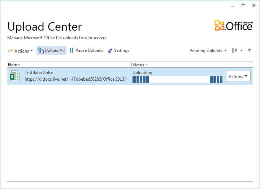The height and width of the screenshot is (189, 260).
Task: Expand the Pending Uploads filter dropdown
Action: click(x=208, y=51)
